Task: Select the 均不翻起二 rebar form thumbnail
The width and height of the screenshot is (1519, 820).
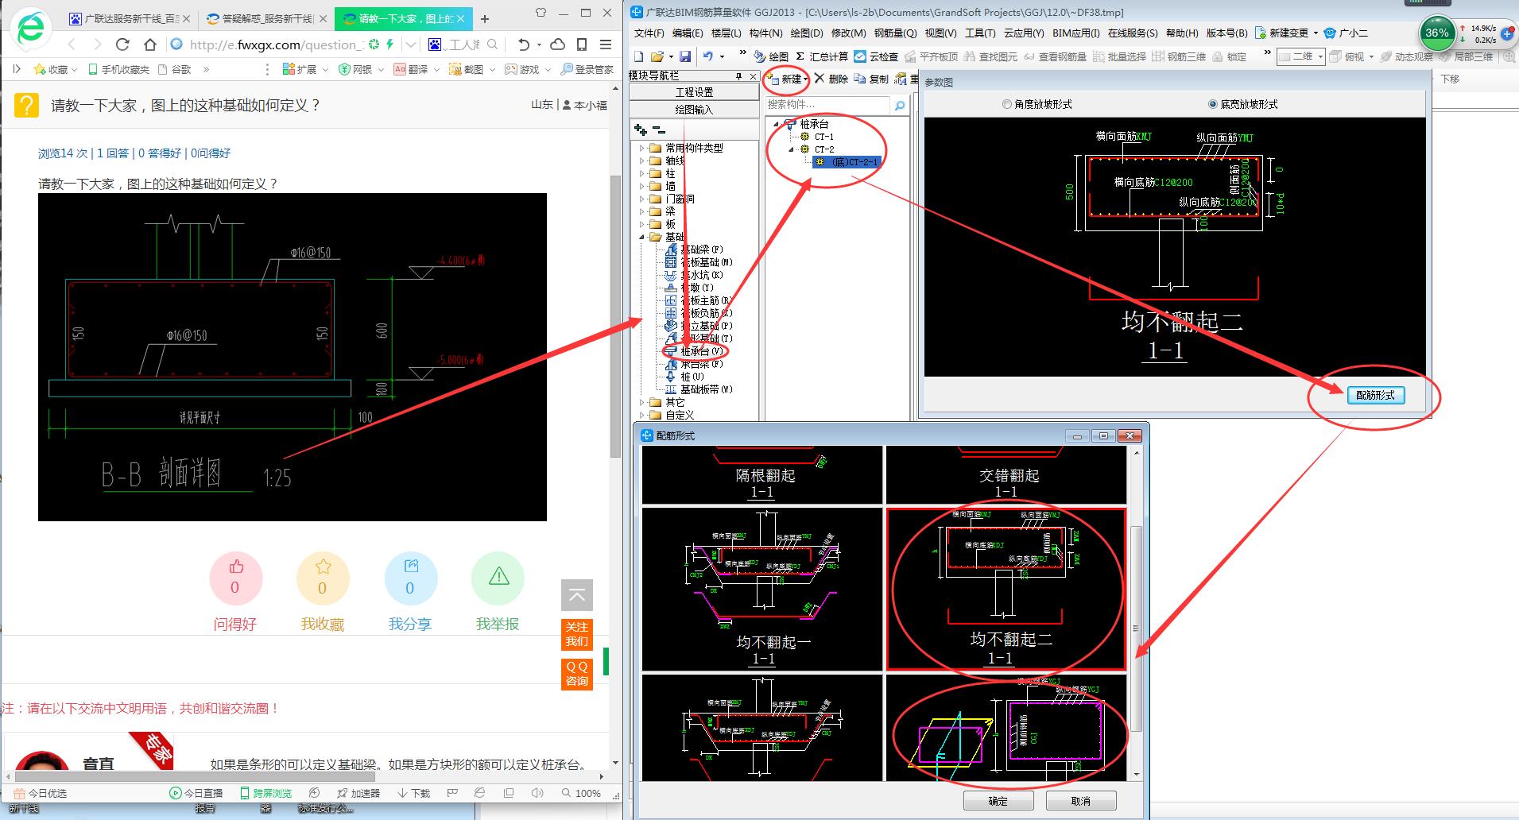Action: pyautogui.click(x=1006, y=589)
